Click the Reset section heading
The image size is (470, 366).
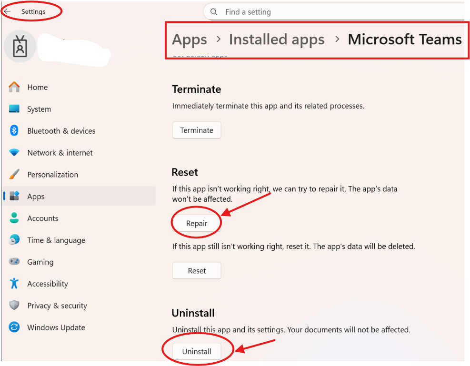pos(185,172)
